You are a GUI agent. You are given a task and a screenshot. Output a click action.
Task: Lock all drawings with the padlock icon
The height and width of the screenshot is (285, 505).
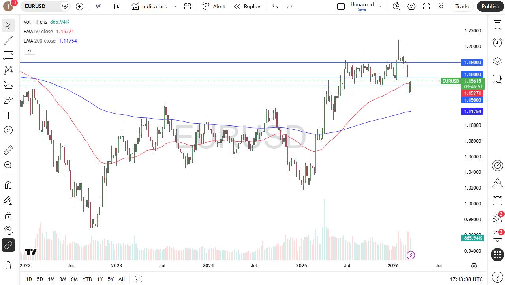pyautogui.click(x=8, y=215)
